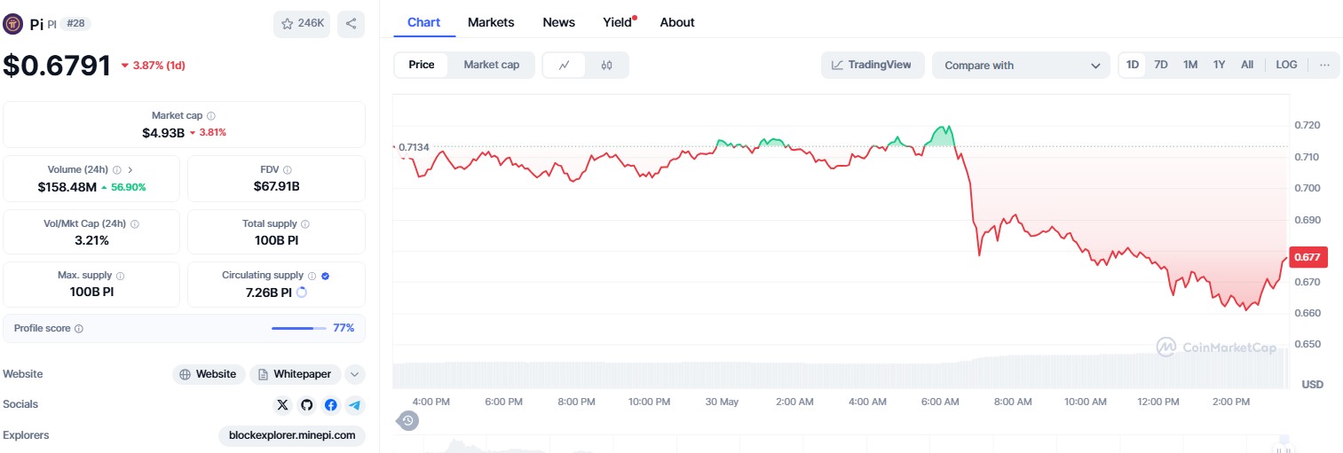Image resolution: width=1343 pixels, height=453 pixels.
Task: Switch chart to Market cap view
Action: coord(491,65)
